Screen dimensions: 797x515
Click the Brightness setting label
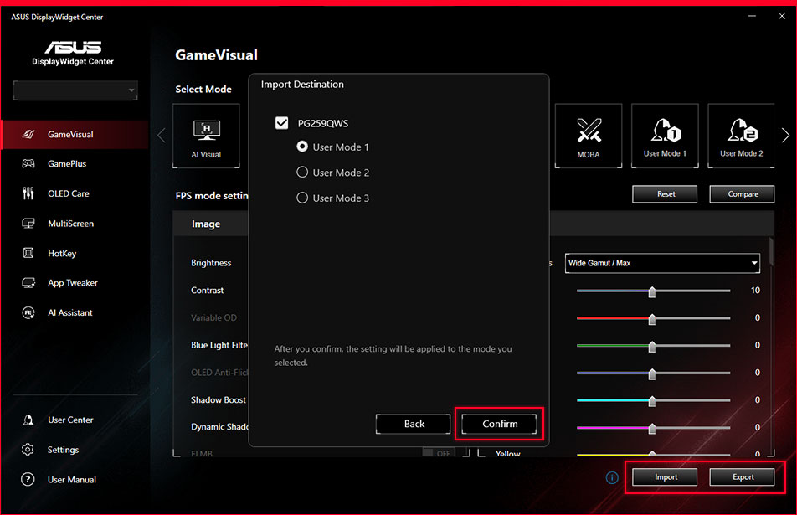tap(211, 263)
